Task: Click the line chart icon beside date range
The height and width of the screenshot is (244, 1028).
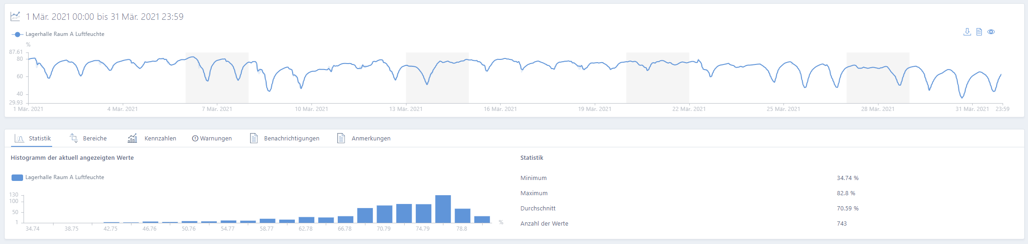Action: pos(15,17)
